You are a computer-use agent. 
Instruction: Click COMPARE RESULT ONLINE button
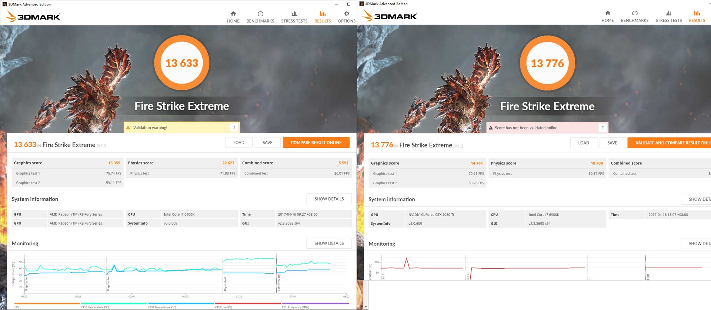pyautogui.click(x=316, y=143)
